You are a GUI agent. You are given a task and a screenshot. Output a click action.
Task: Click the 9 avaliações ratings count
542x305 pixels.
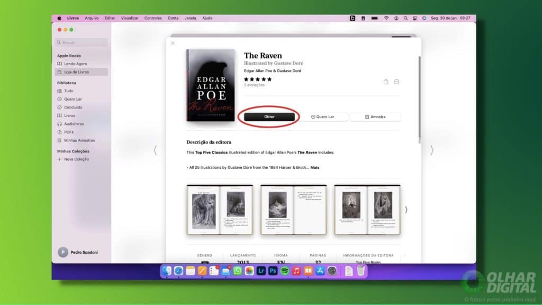(254, 85)
